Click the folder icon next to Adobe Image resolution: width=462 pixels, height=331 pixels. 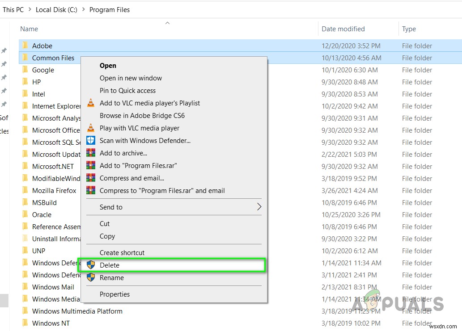coord(25,45)
